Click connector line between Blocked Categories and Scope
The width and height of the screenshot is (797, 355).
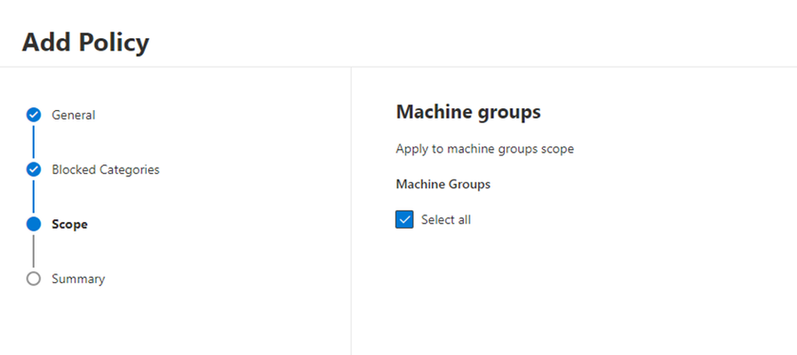(34, 196)
